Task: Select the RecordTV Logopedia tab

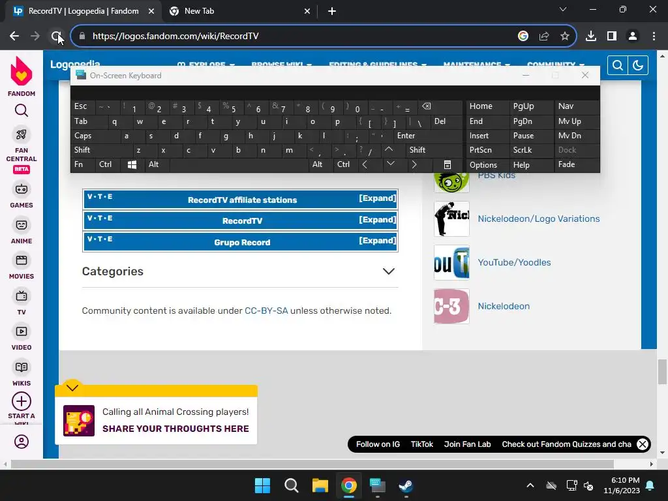Action: pyautogui.click(x=83, y=12)
